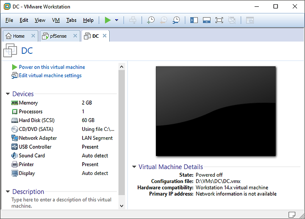Click the Memory chip icon

[14, 103]
